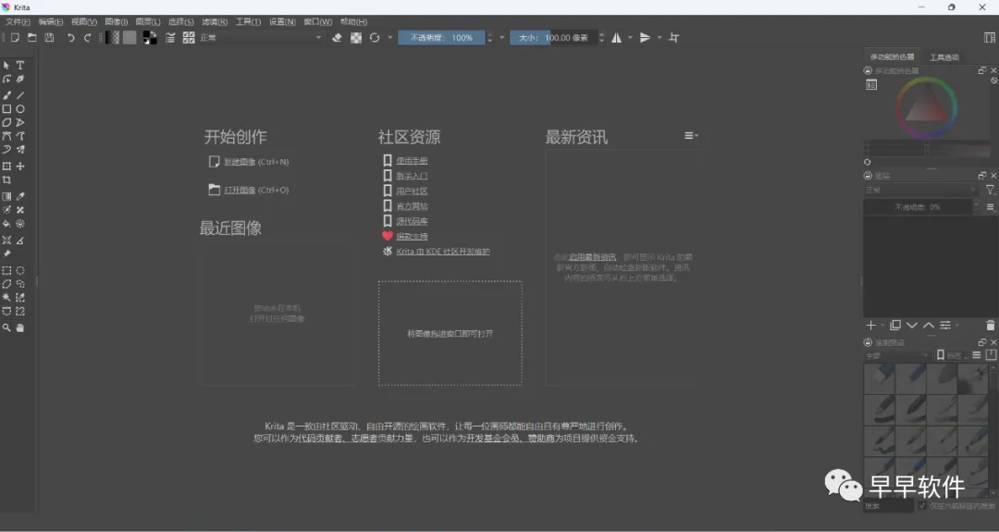Select the Color Sampler eyedropper tool
Screen dimensions: 999x532
click(20, 196)
